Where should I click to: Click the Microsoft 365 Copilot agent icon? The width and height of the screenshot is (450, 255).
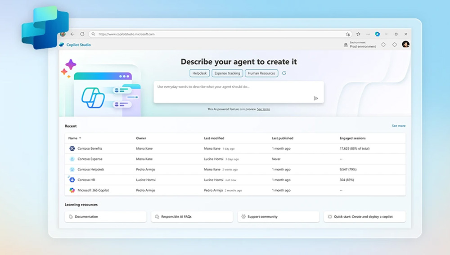pyautogui.click(x=72, y=190)
